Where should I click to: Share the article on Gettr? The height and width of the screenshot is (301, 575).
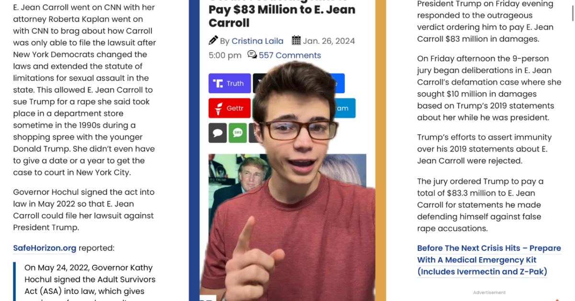pos(230,108)
